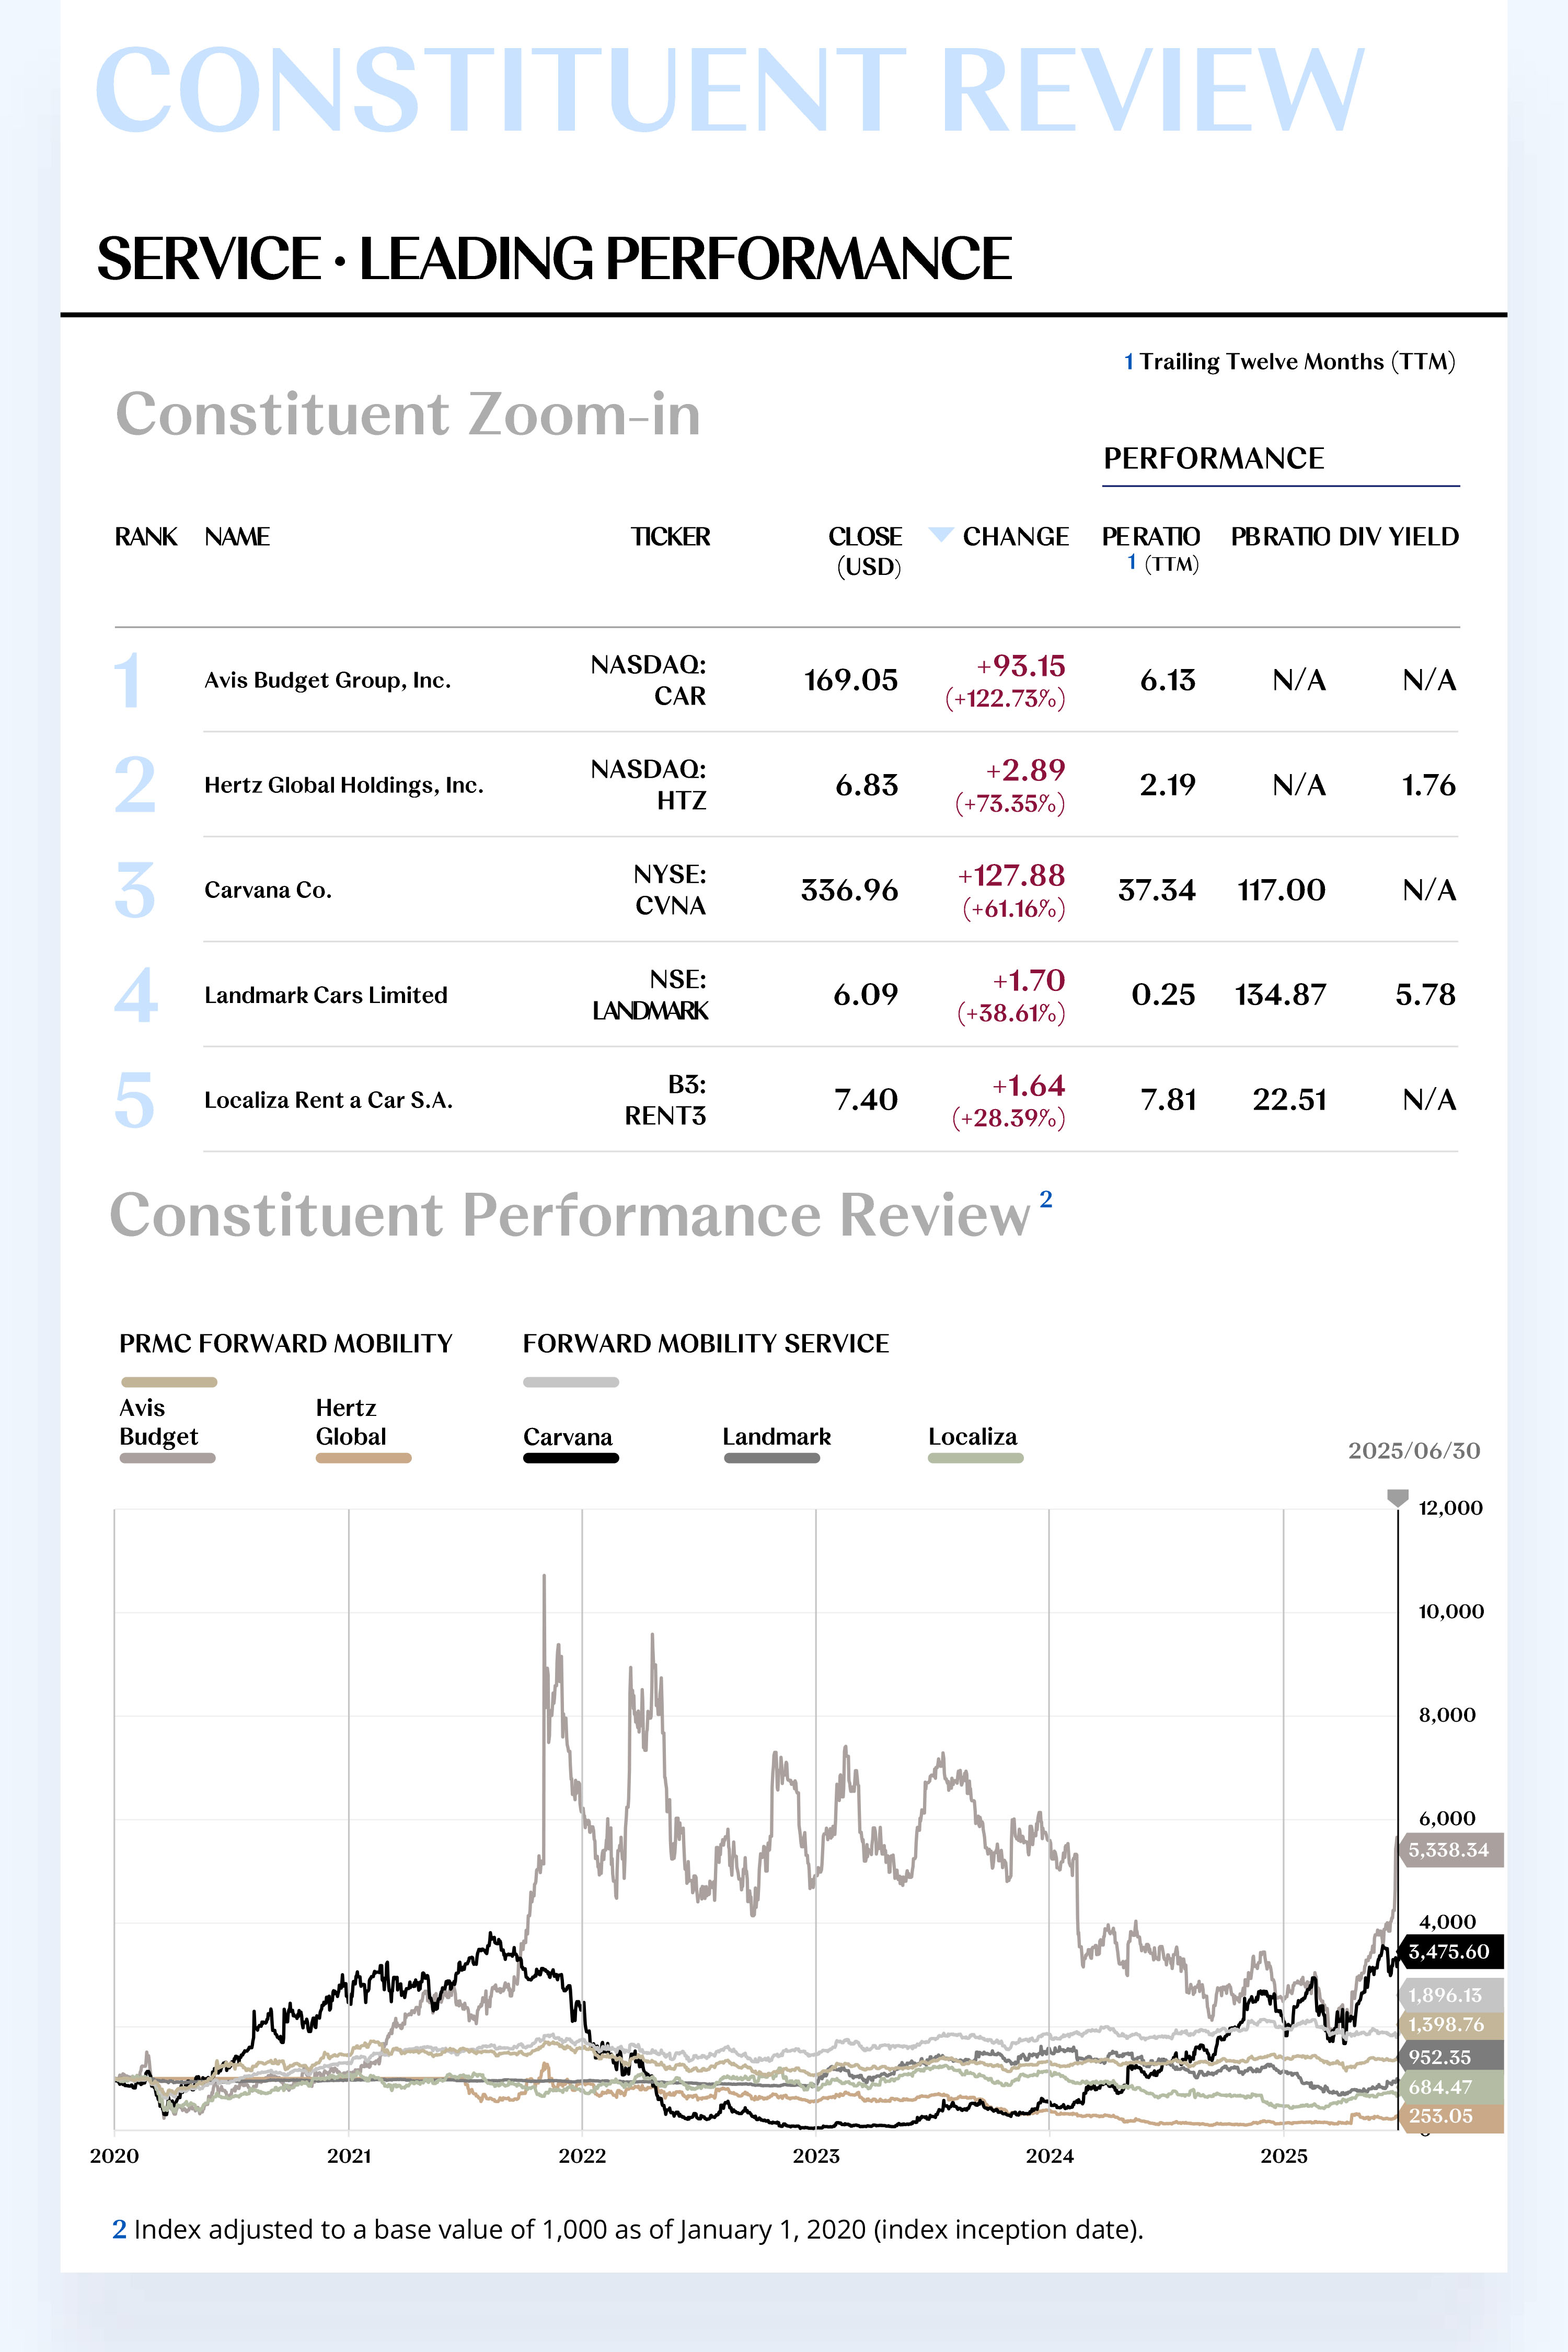Click the RANK column header

click(x=146, y=537)
